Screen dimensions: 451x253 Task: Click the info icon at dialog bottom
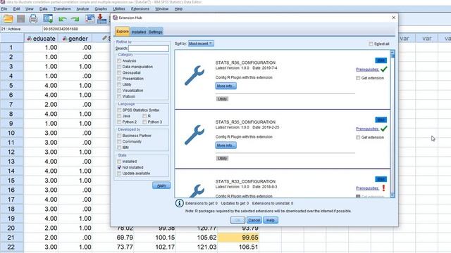point(179,203)
